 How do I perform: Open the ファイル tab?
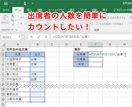6,10
